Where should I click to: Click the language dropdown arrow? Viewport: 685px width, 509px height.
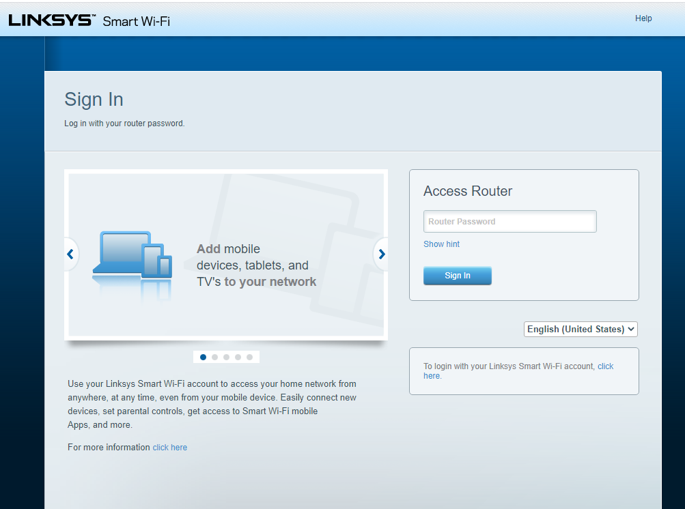(x=631, y=329)
